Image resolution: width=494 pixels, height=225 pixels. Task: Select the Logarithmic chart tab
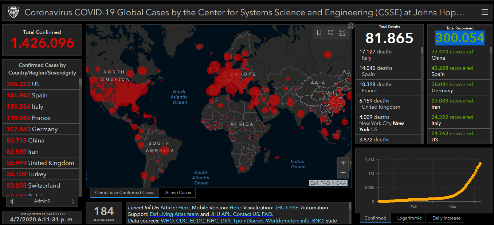click(409, 218)
